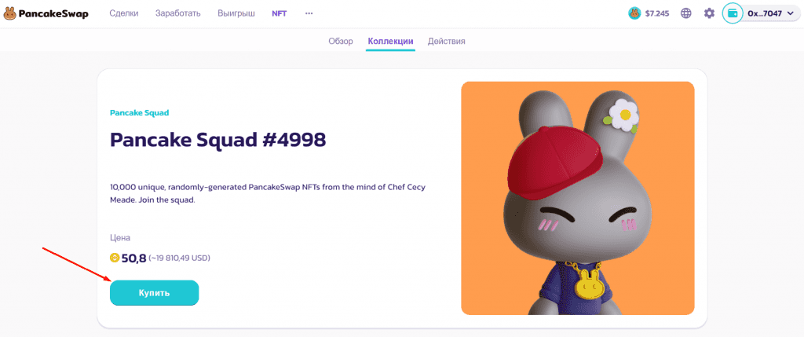
Task: Open the PancakeSwap logo home link
Action: click(46, 14)
